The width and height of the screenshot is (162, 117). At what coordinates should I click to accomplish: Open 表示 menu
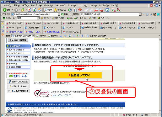[25, 5]
